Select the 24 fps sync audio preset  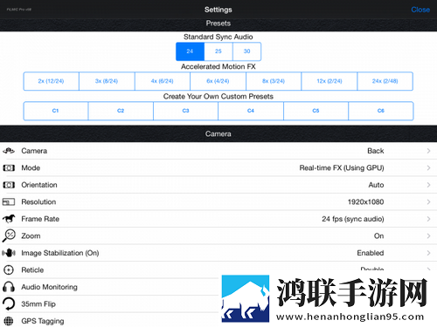(x=190, y=51)
